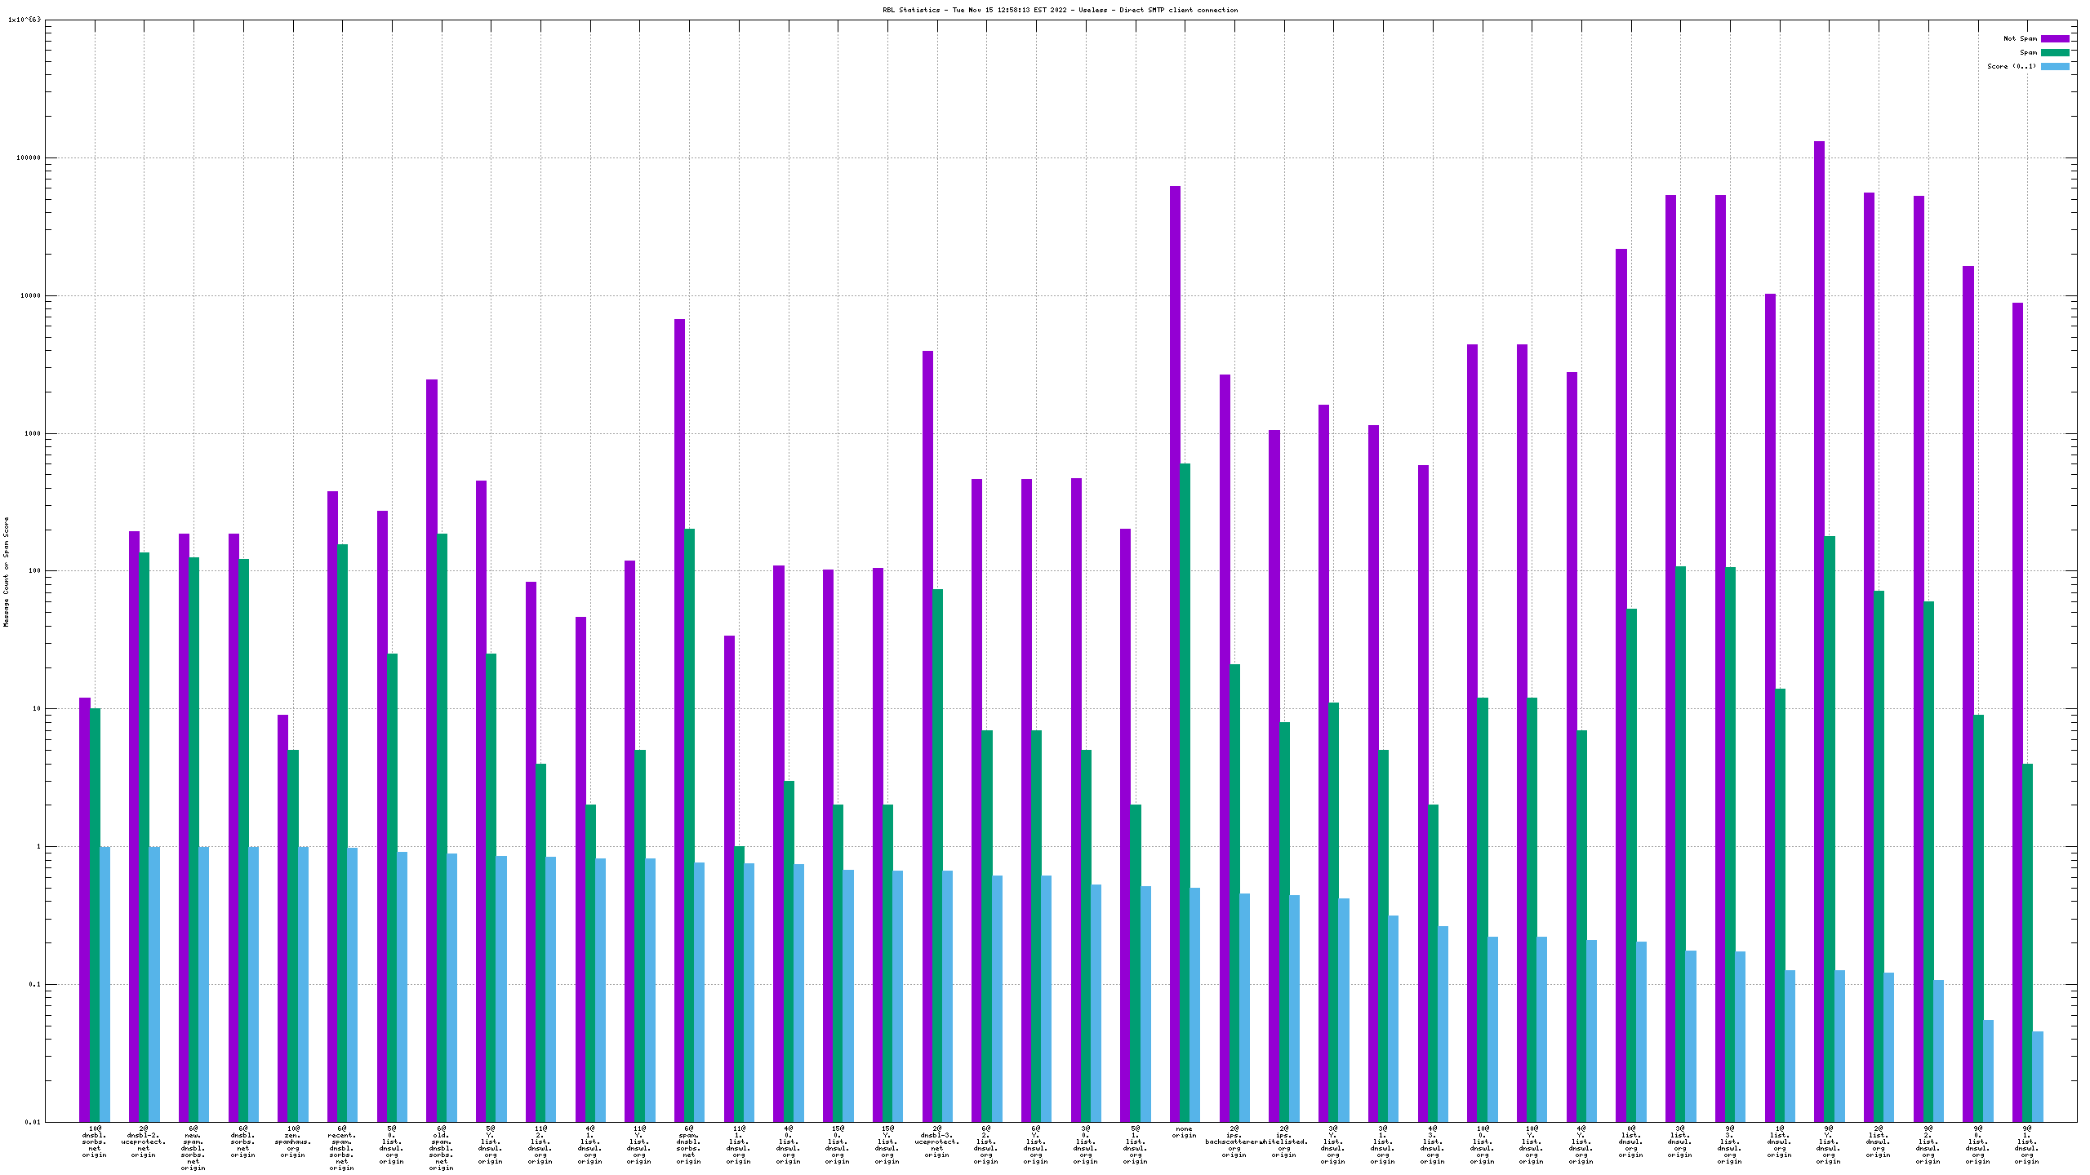
Task: Click the Message Count or Spam Score axis label
Action: 6,571
